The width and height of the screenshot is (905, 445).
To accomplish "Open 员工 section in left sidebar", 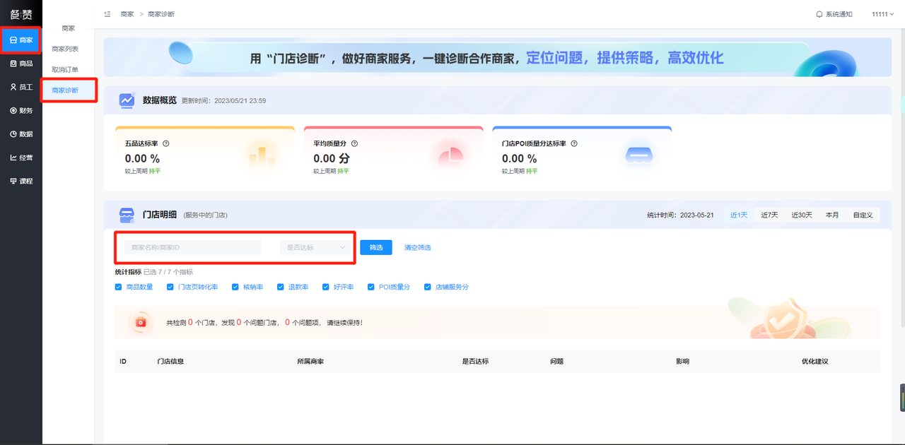I will pyautogui.click(x=21, y=87).
